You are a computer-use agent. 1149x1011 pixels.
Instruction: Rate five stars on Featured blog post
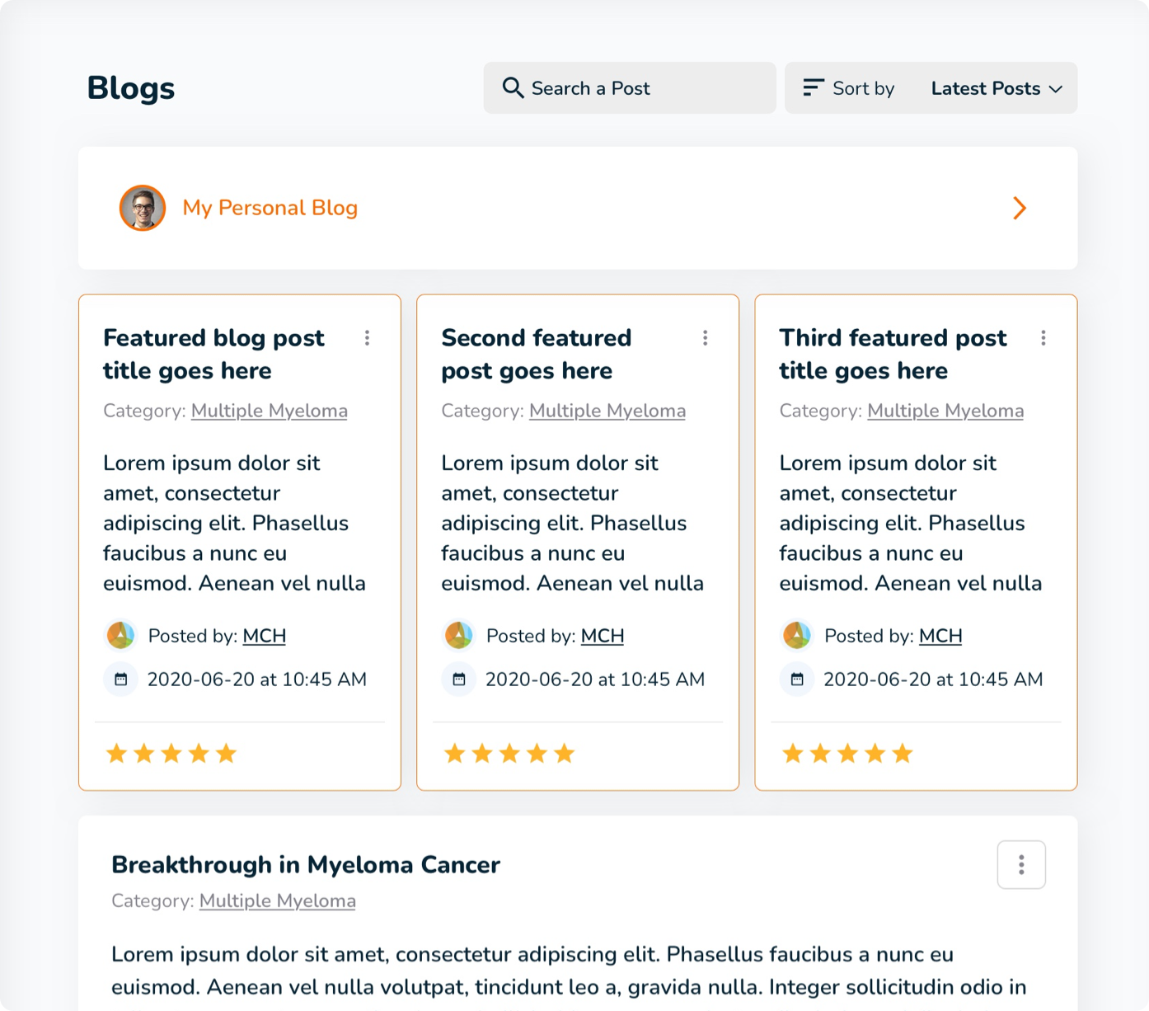pos(227,752)
